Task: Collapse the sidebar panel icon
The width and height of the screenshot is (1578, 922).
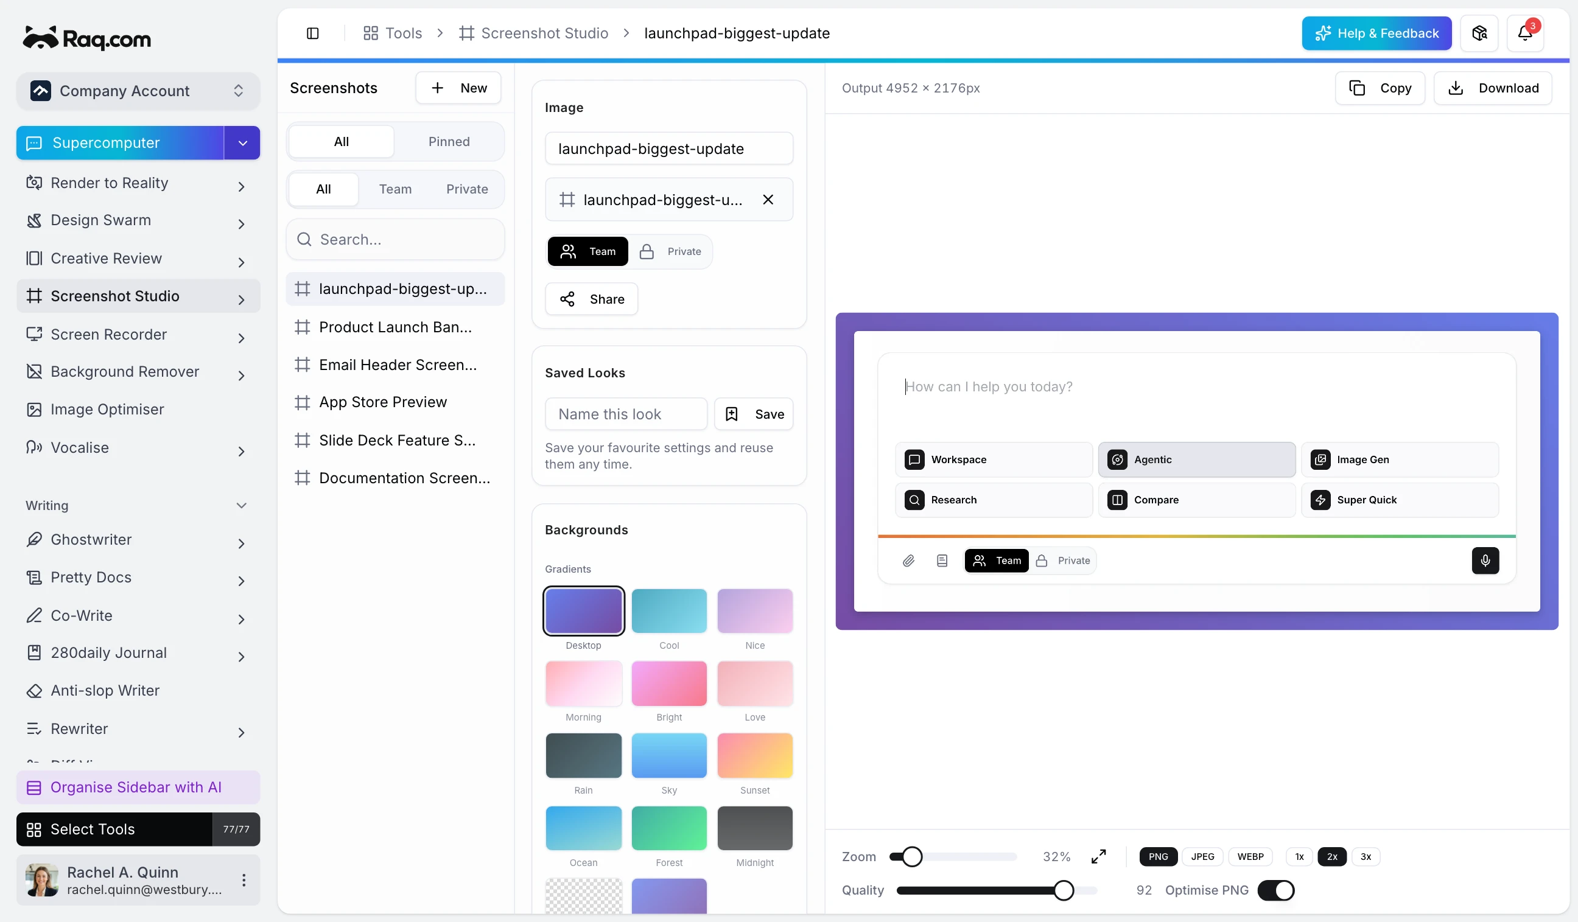Action: tap(312, 33)
